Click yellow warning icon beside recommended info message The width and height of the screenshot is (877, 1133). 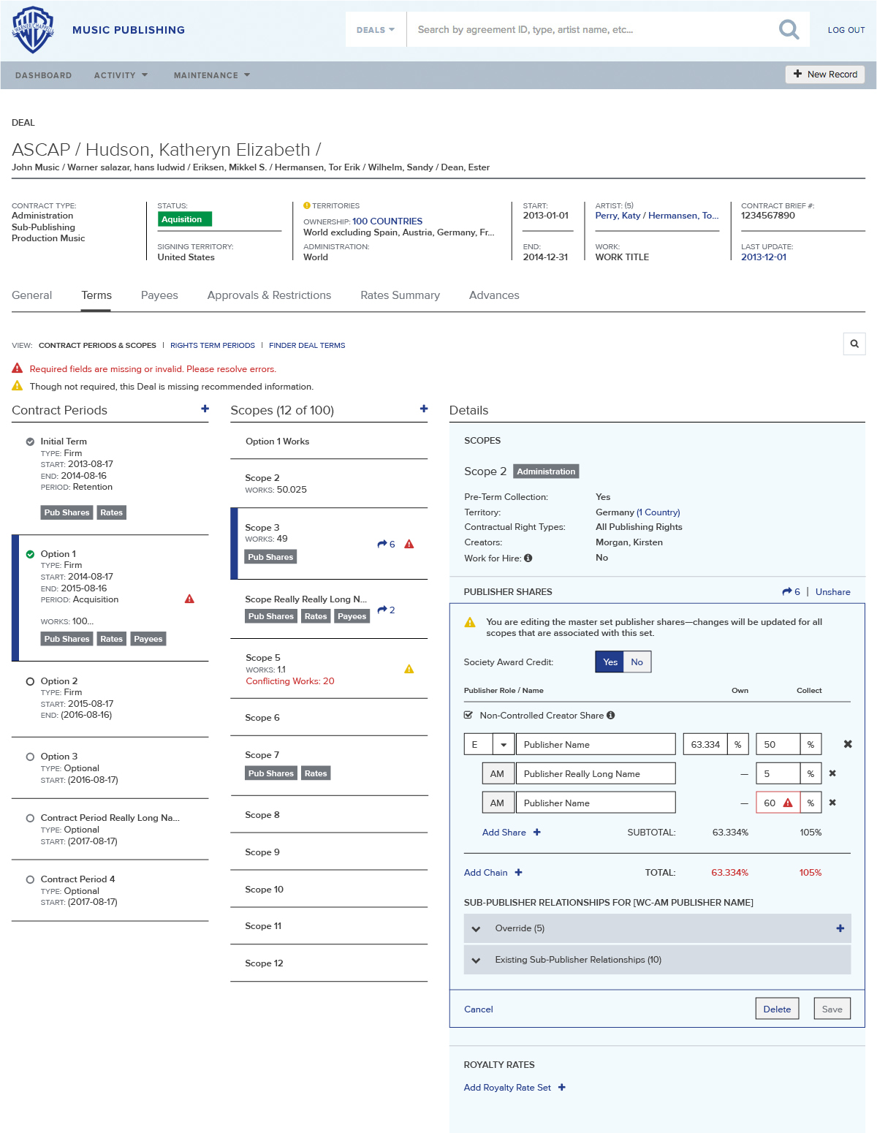(18, 386)
